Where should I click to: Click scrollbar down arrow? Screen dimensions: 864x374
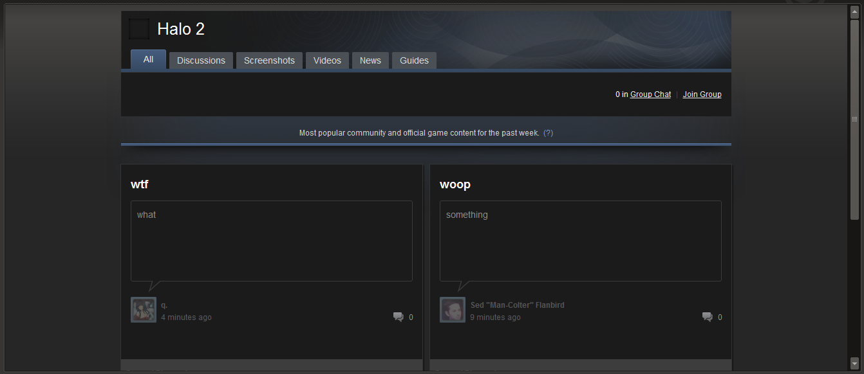(x=854, y=362)
